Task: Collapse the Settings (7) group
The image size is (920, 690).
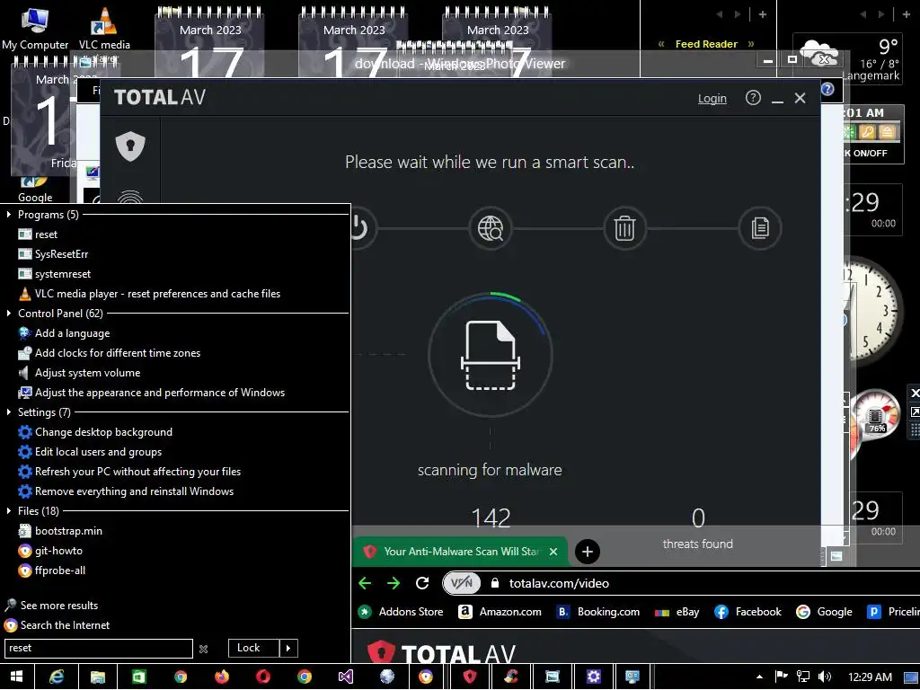Action: click(x=9, y=411)
